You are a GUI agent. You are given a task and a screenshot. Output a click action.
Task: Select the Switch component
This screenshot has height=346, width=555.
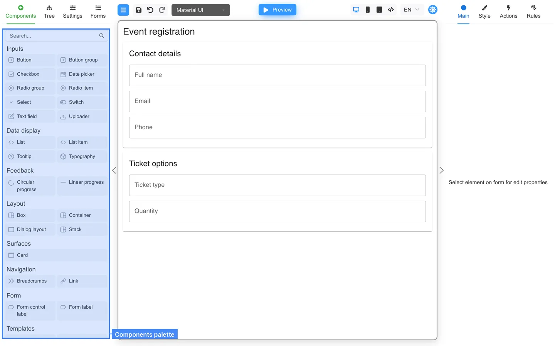(82, 102)
